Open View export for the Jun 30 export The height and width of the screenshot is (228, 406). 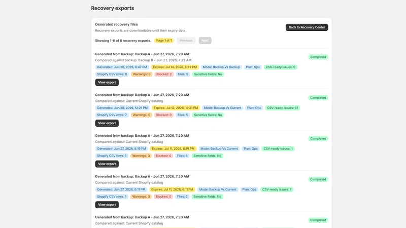107,82
